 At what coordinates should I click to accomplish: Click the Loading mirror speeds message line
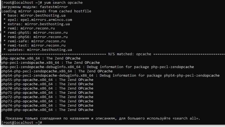pos(46,11)
